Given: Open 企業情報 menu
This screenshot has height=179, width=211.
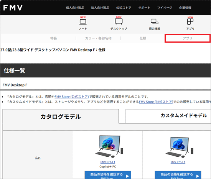Looking at the screenshot, I should [x=185, y=8].
